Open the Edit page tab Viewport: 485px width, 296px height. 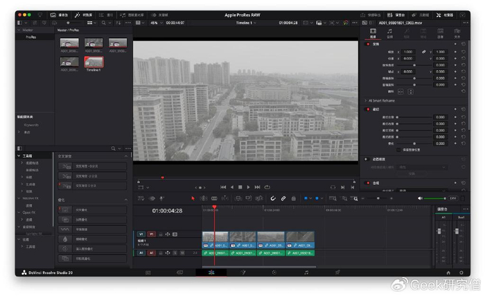211,272
